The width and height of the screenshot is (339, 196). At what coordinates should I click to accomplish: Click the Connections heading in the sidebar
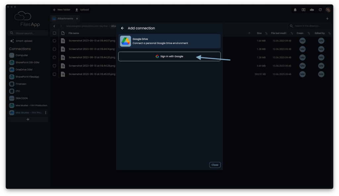point(20,49)
